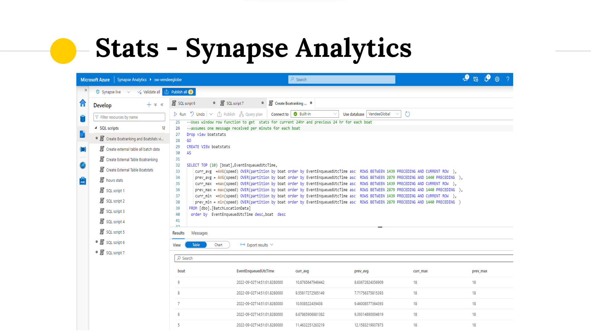591x332 pixels.
Task: Open the directory switcher icon
Action: (x=476, y=79)
